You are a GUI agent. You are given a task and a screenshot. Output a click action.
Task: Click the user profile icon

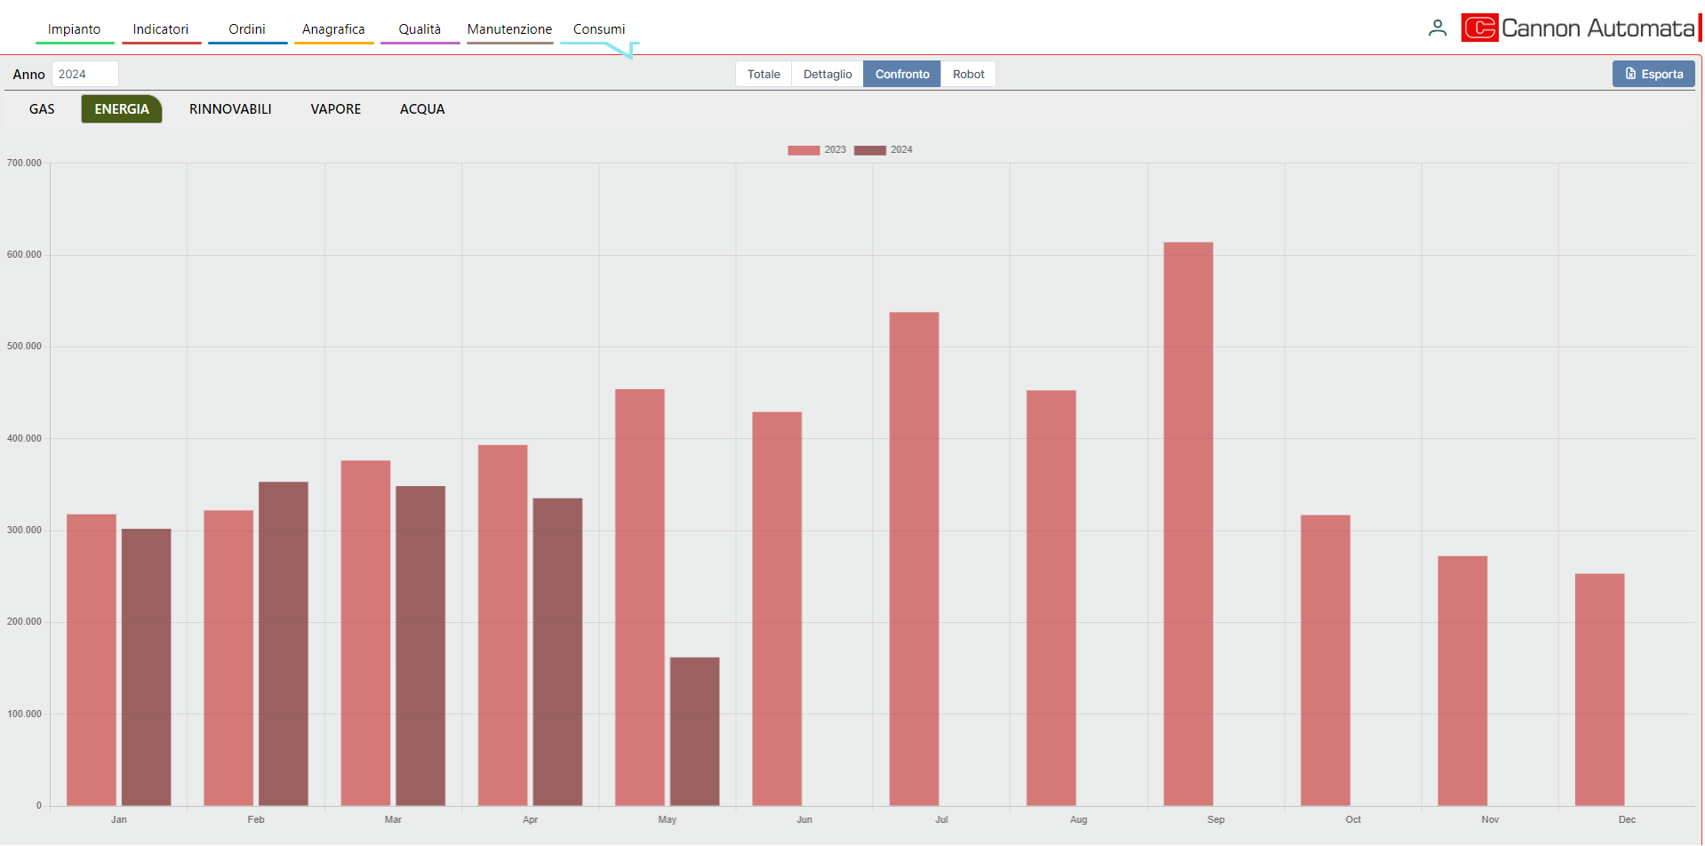pyautogui.click(x=1437, y=28)
